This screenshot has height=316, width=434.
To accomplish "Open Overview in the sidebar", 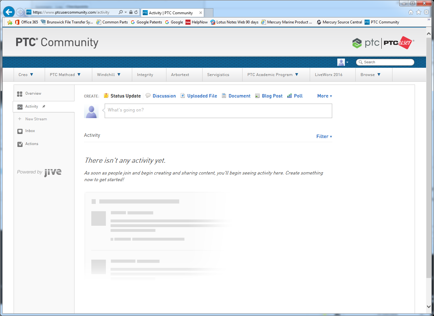I will pyautogui.click(x=33, y=93).
